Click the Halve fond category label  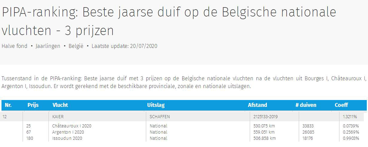pos(14,46)
